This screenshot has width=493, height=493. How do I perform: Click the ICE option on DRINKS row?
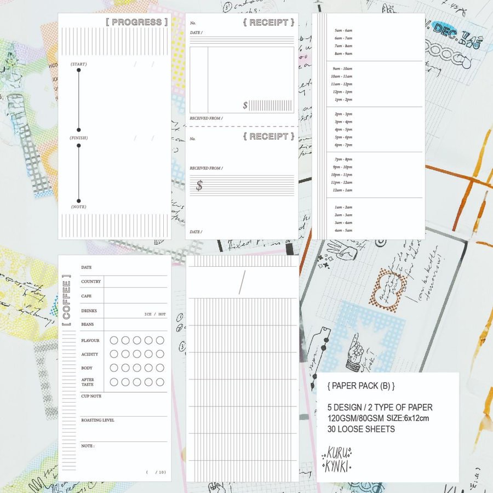point(148,314)
